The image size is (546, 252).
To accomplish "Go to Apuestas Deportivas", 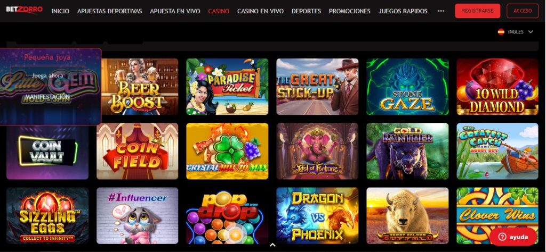I will [110, 11].
